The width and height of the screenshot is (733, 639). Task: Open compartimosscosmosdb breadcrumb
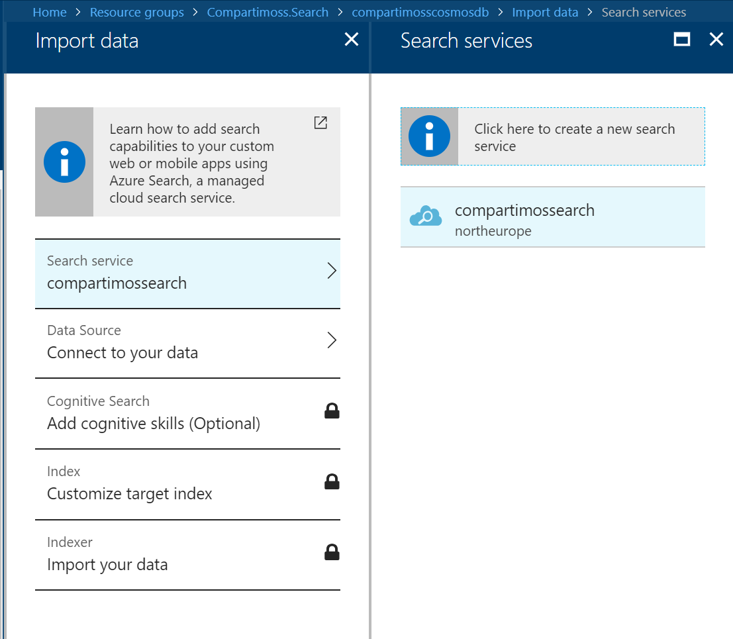(420, 12)
